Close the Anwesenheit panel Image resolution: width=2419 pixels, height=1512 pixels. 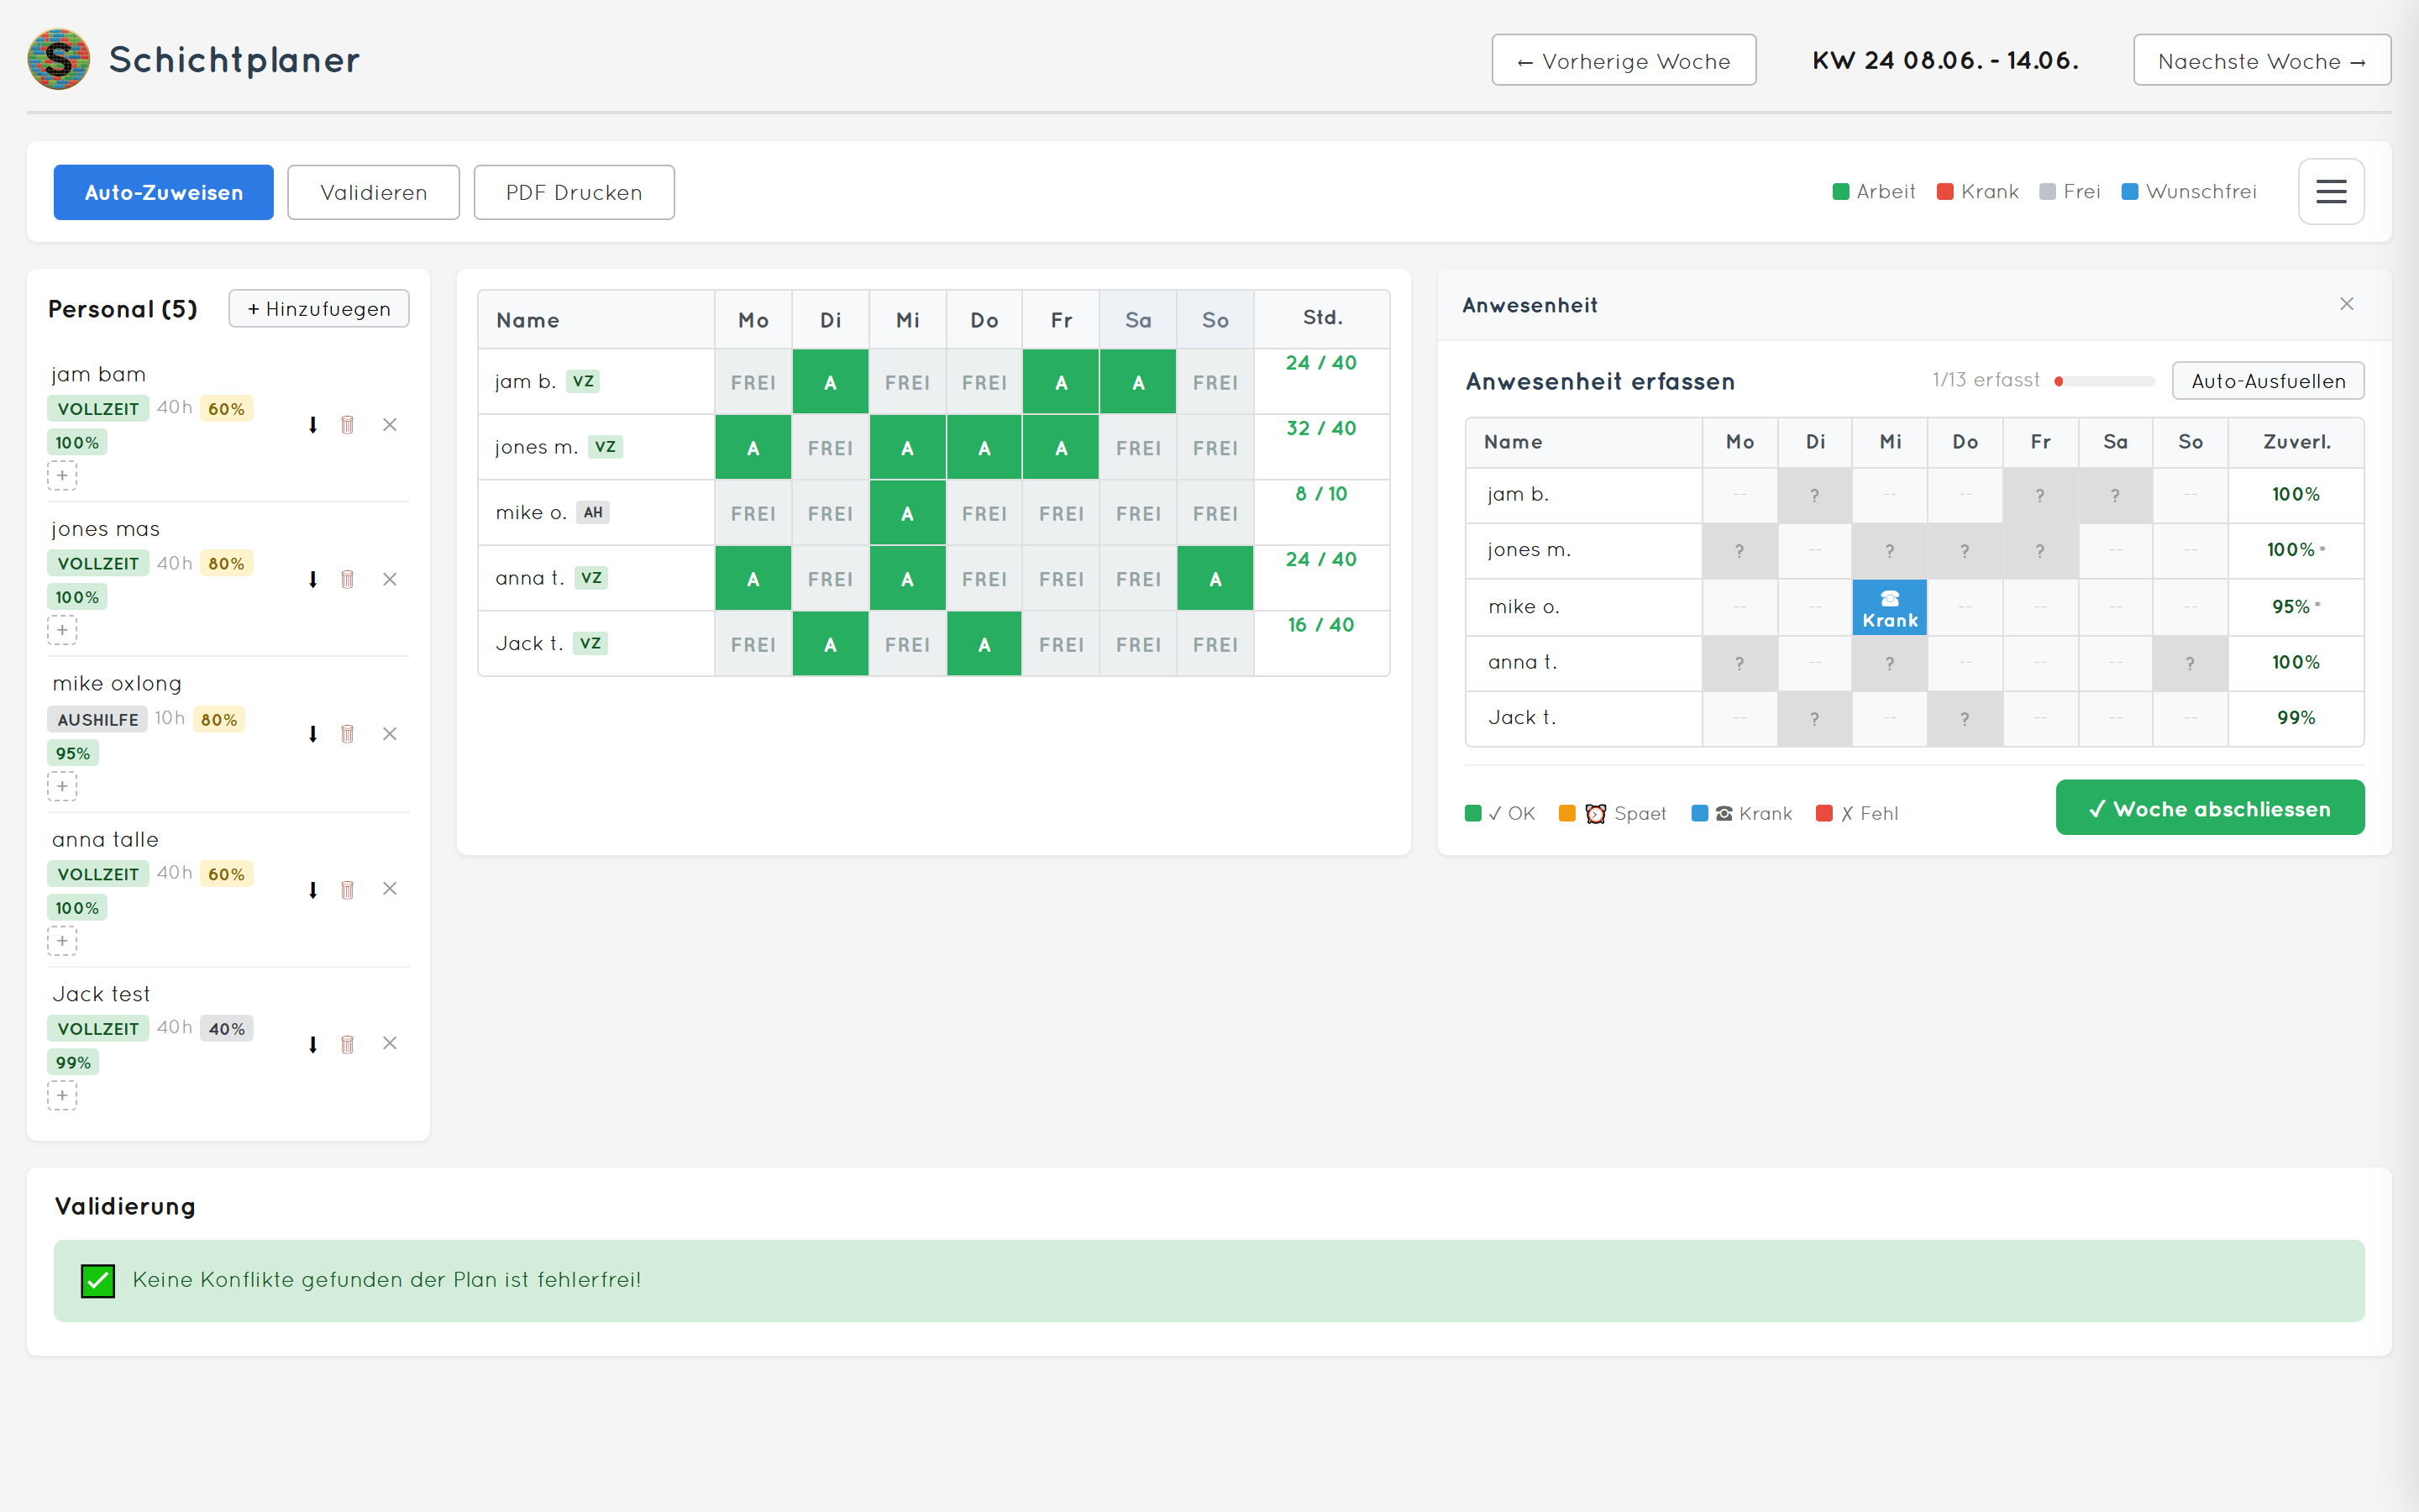[x=2346, y=304]
